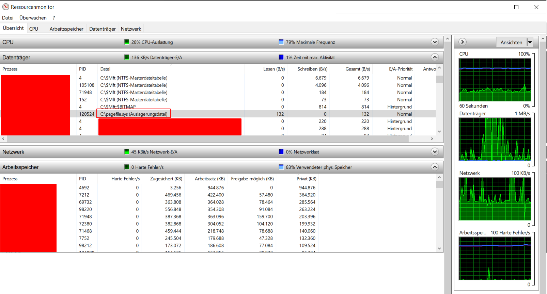Switch to the Datenträger tab
This screenshot has height=294, width=547.
103,29
